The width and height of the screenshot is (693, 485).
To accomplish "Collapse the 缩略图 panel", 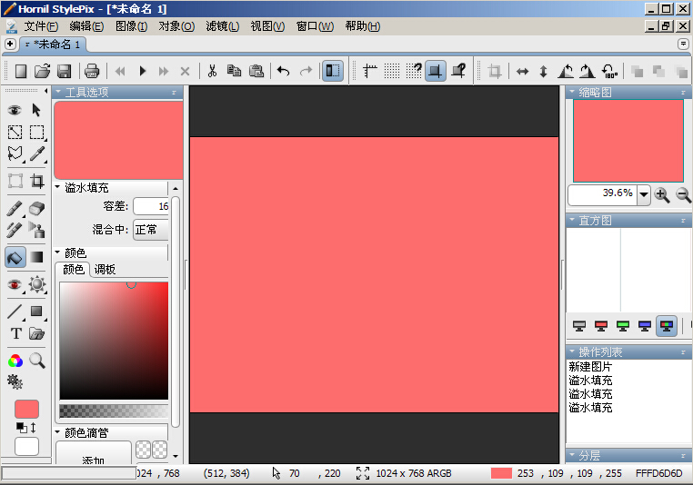I will coord(572,92).
